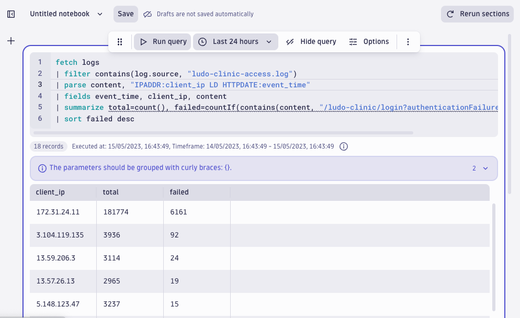Open the Last 24 hours timeframe dropdown

tap(235, 42)
